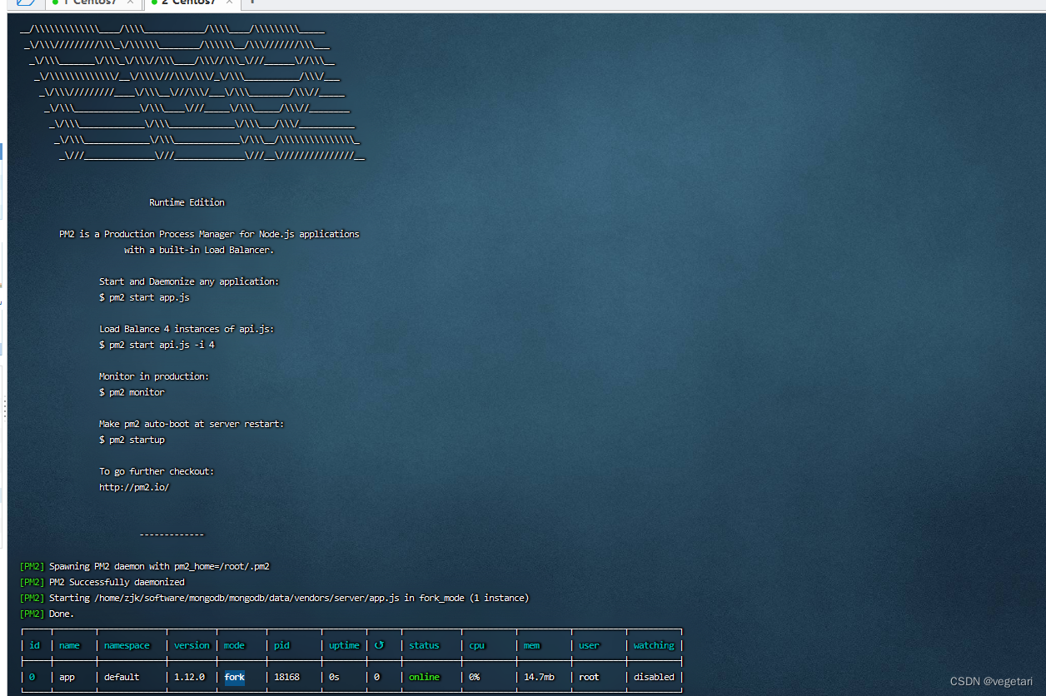
Task: Click the "namespace" column header
Action: 127,645
